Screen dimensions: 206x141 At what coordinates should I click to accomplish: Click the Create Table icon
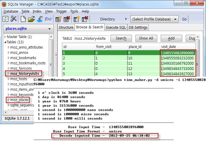tap(58, 19)
